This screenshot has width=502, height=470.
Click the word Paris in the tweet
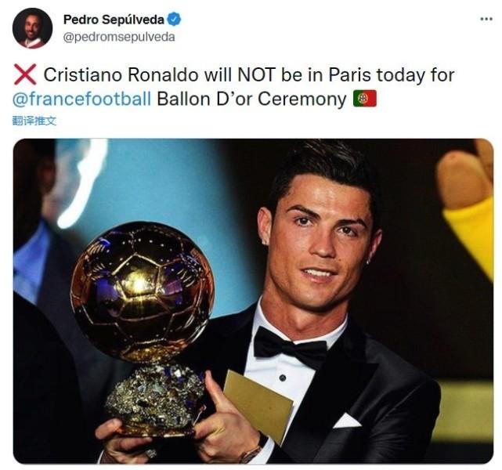(x=349, y=75)
